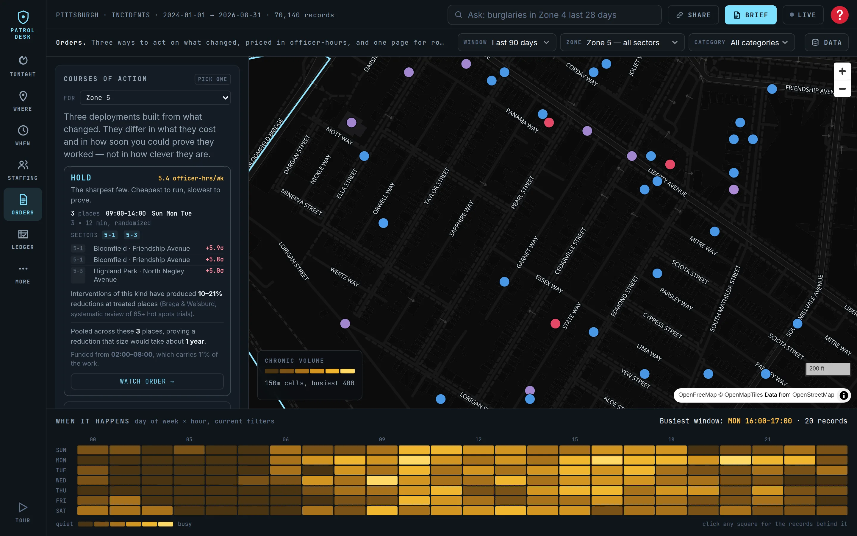Expand the Category All categories dropdown
Image resolution: width=857 pixels, height=536 pixels.
click(x=741, y=43)
